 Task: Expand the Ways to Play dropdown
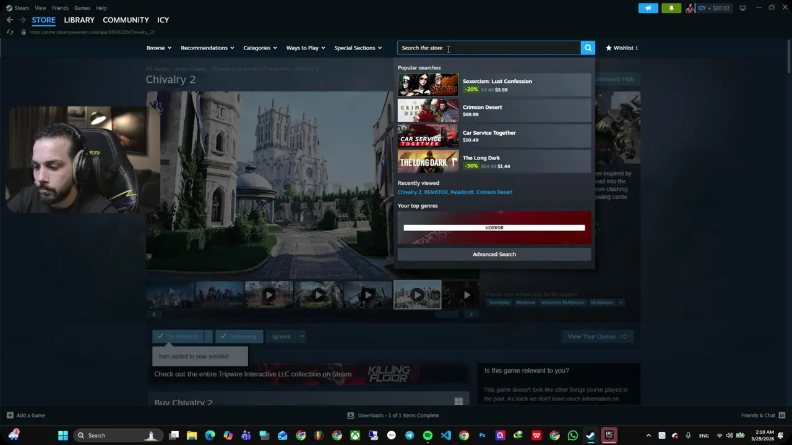coord(306,48)
